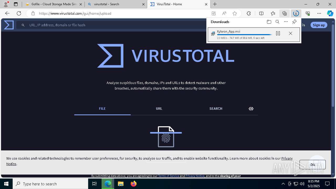Add page to favorites with star icon
The width and height of the screenshot is (336, 189).
(x=235, y=13)
